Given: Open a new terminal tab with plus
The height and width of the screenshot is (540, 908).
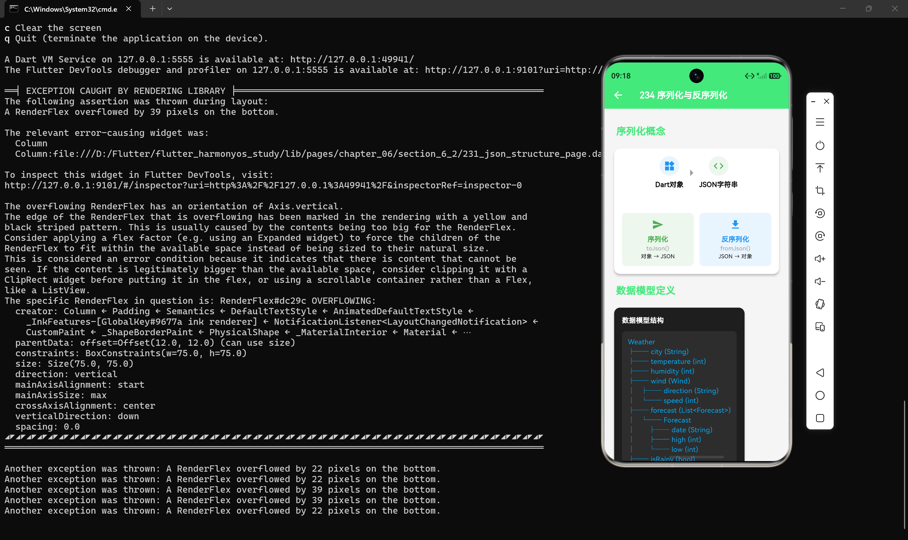Looking at the screenshot, I should click(x=153, y=9).
